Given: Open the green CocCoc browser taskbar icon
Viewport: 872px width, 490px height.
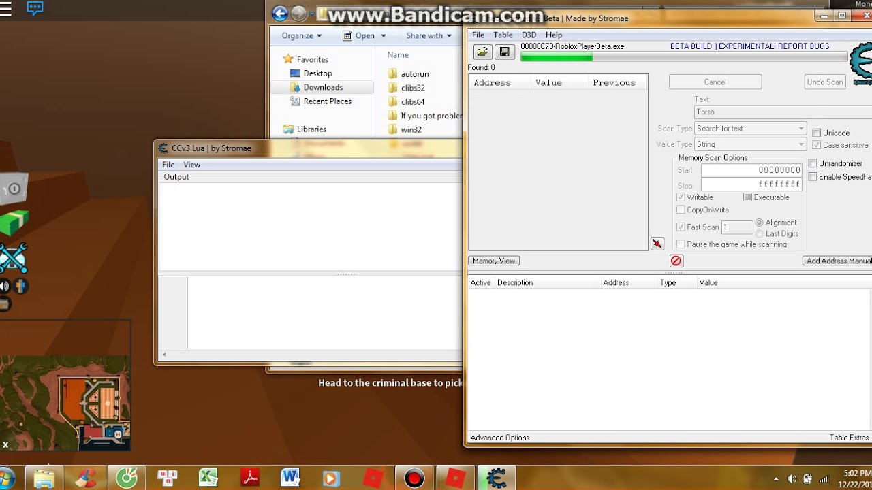Looking at the screenshot, I should (127, 478).
